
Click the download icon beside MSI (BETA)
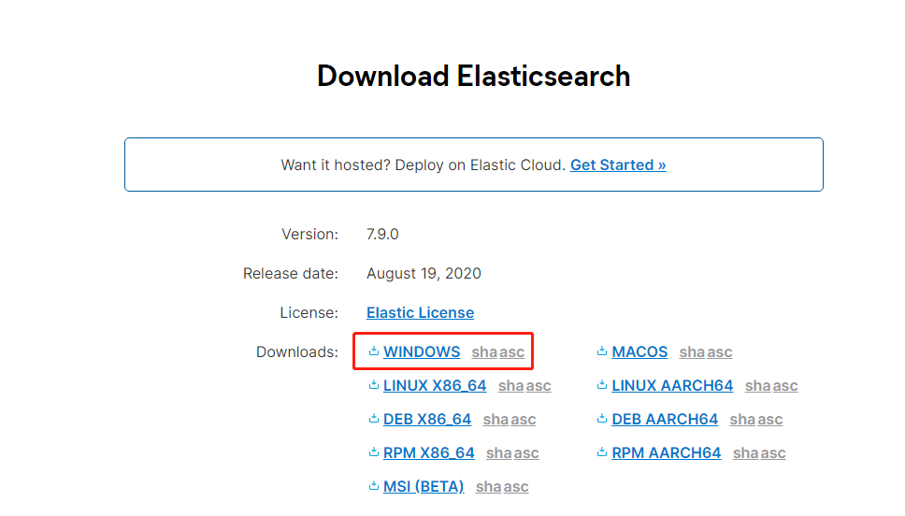(x=373, y=486)
